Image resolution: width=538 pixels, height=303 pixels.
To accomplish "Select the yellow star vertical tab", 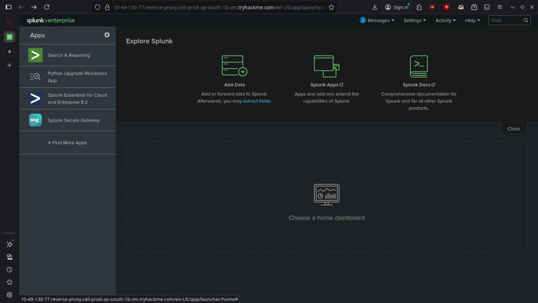I will coord(9,52).
